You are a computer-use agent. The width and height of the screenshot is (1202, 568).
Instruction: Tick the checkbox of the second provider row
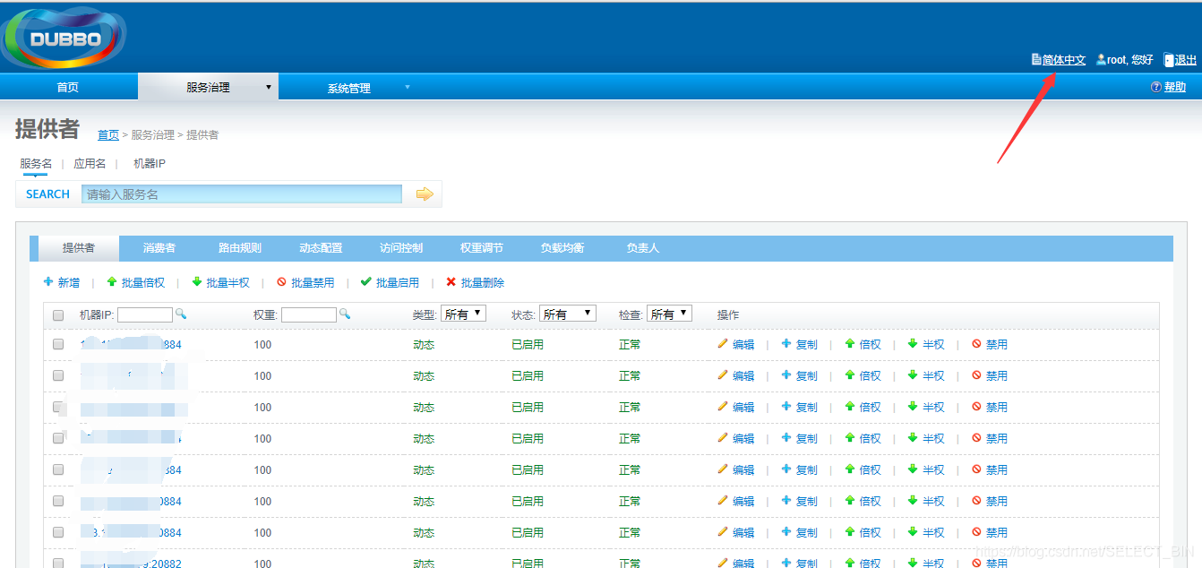pyautogui.click(x=58, y=375)
